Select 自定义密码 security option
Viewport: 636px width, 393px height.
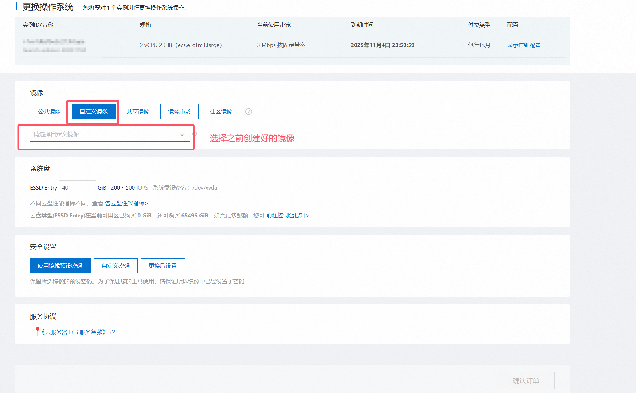pos(115,266)
